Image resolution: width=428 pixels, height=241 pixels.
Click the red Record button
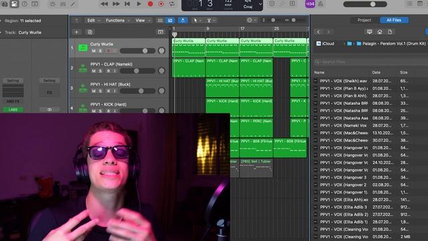coord(150,4)
